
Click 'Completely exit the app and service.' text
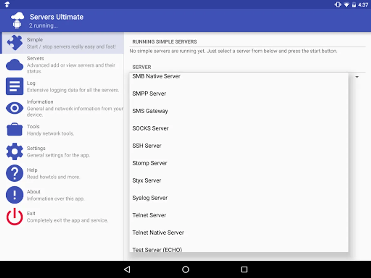click(67, 220)
